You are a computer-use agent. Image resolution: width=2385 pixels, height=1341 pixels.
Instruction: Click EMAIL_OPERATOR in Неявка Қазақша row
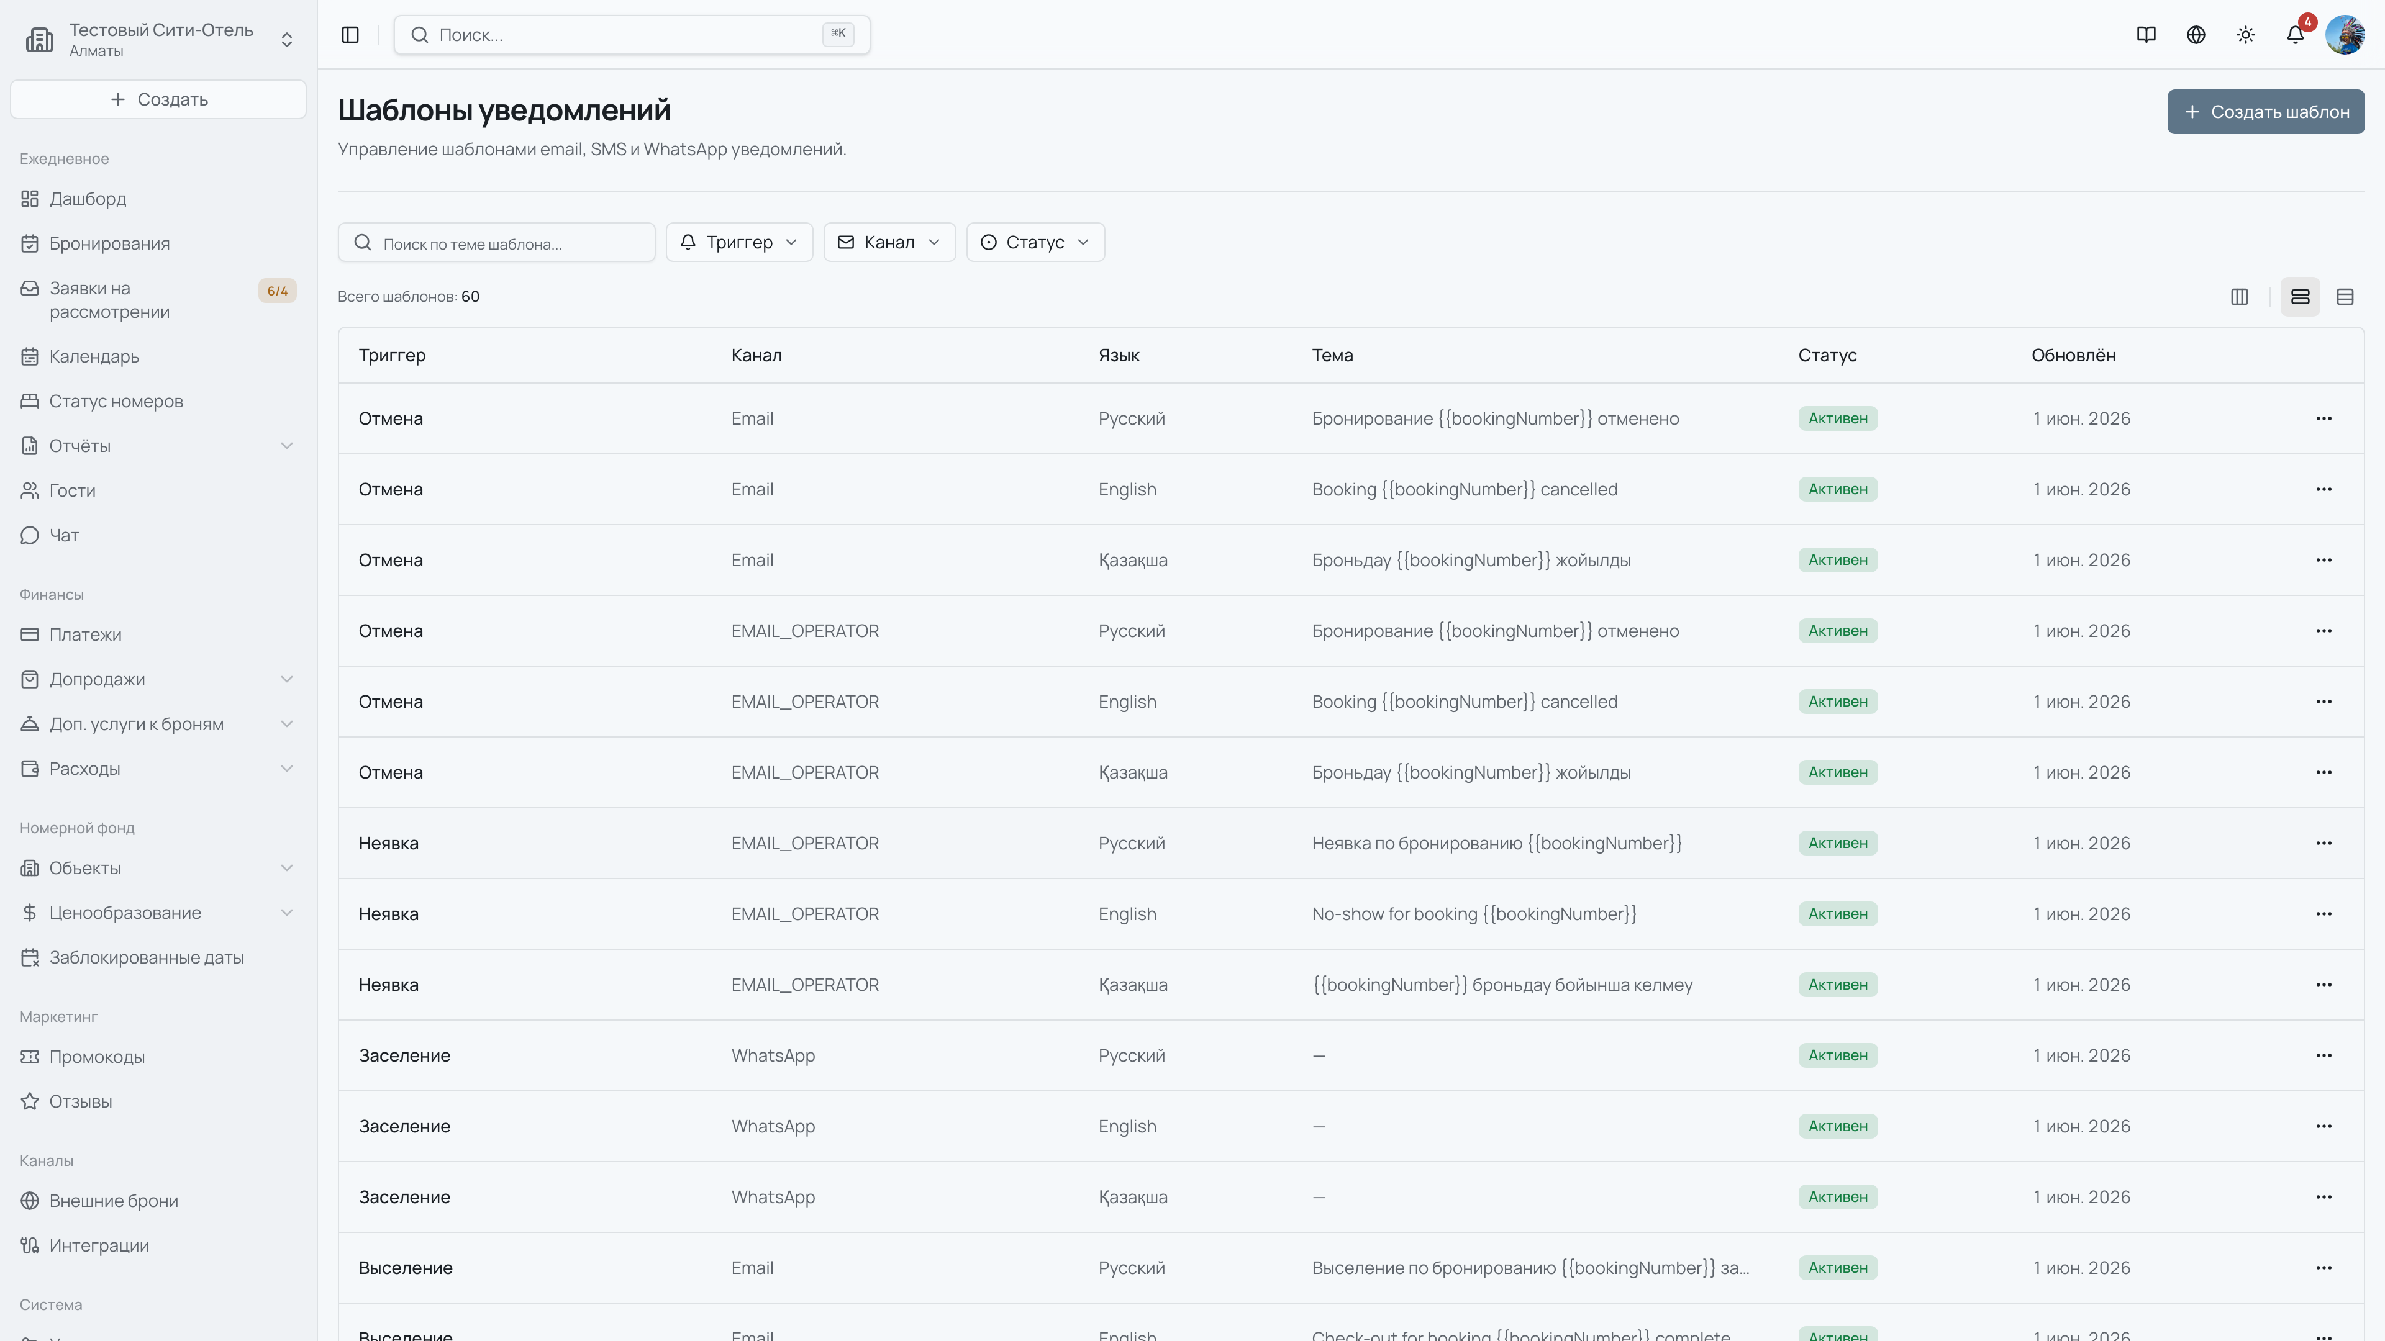(804, 985)
